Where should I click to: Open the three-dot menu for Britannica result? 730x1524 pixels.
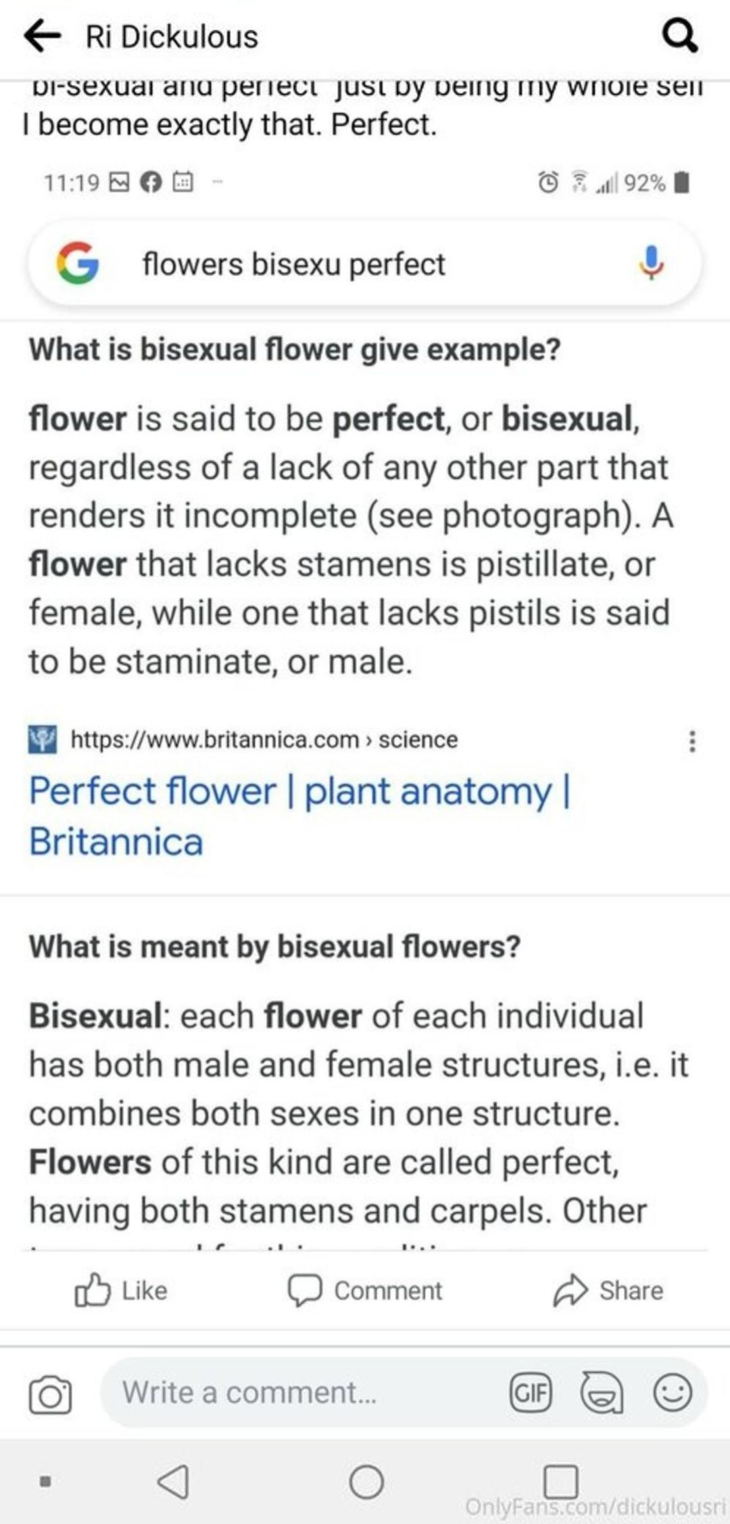tap(691, 741)
